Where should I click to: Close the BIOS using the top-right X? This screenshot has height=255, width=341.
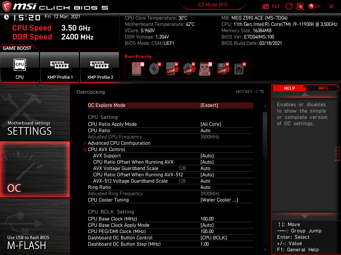pyautogui.click(x=331, y=7)
